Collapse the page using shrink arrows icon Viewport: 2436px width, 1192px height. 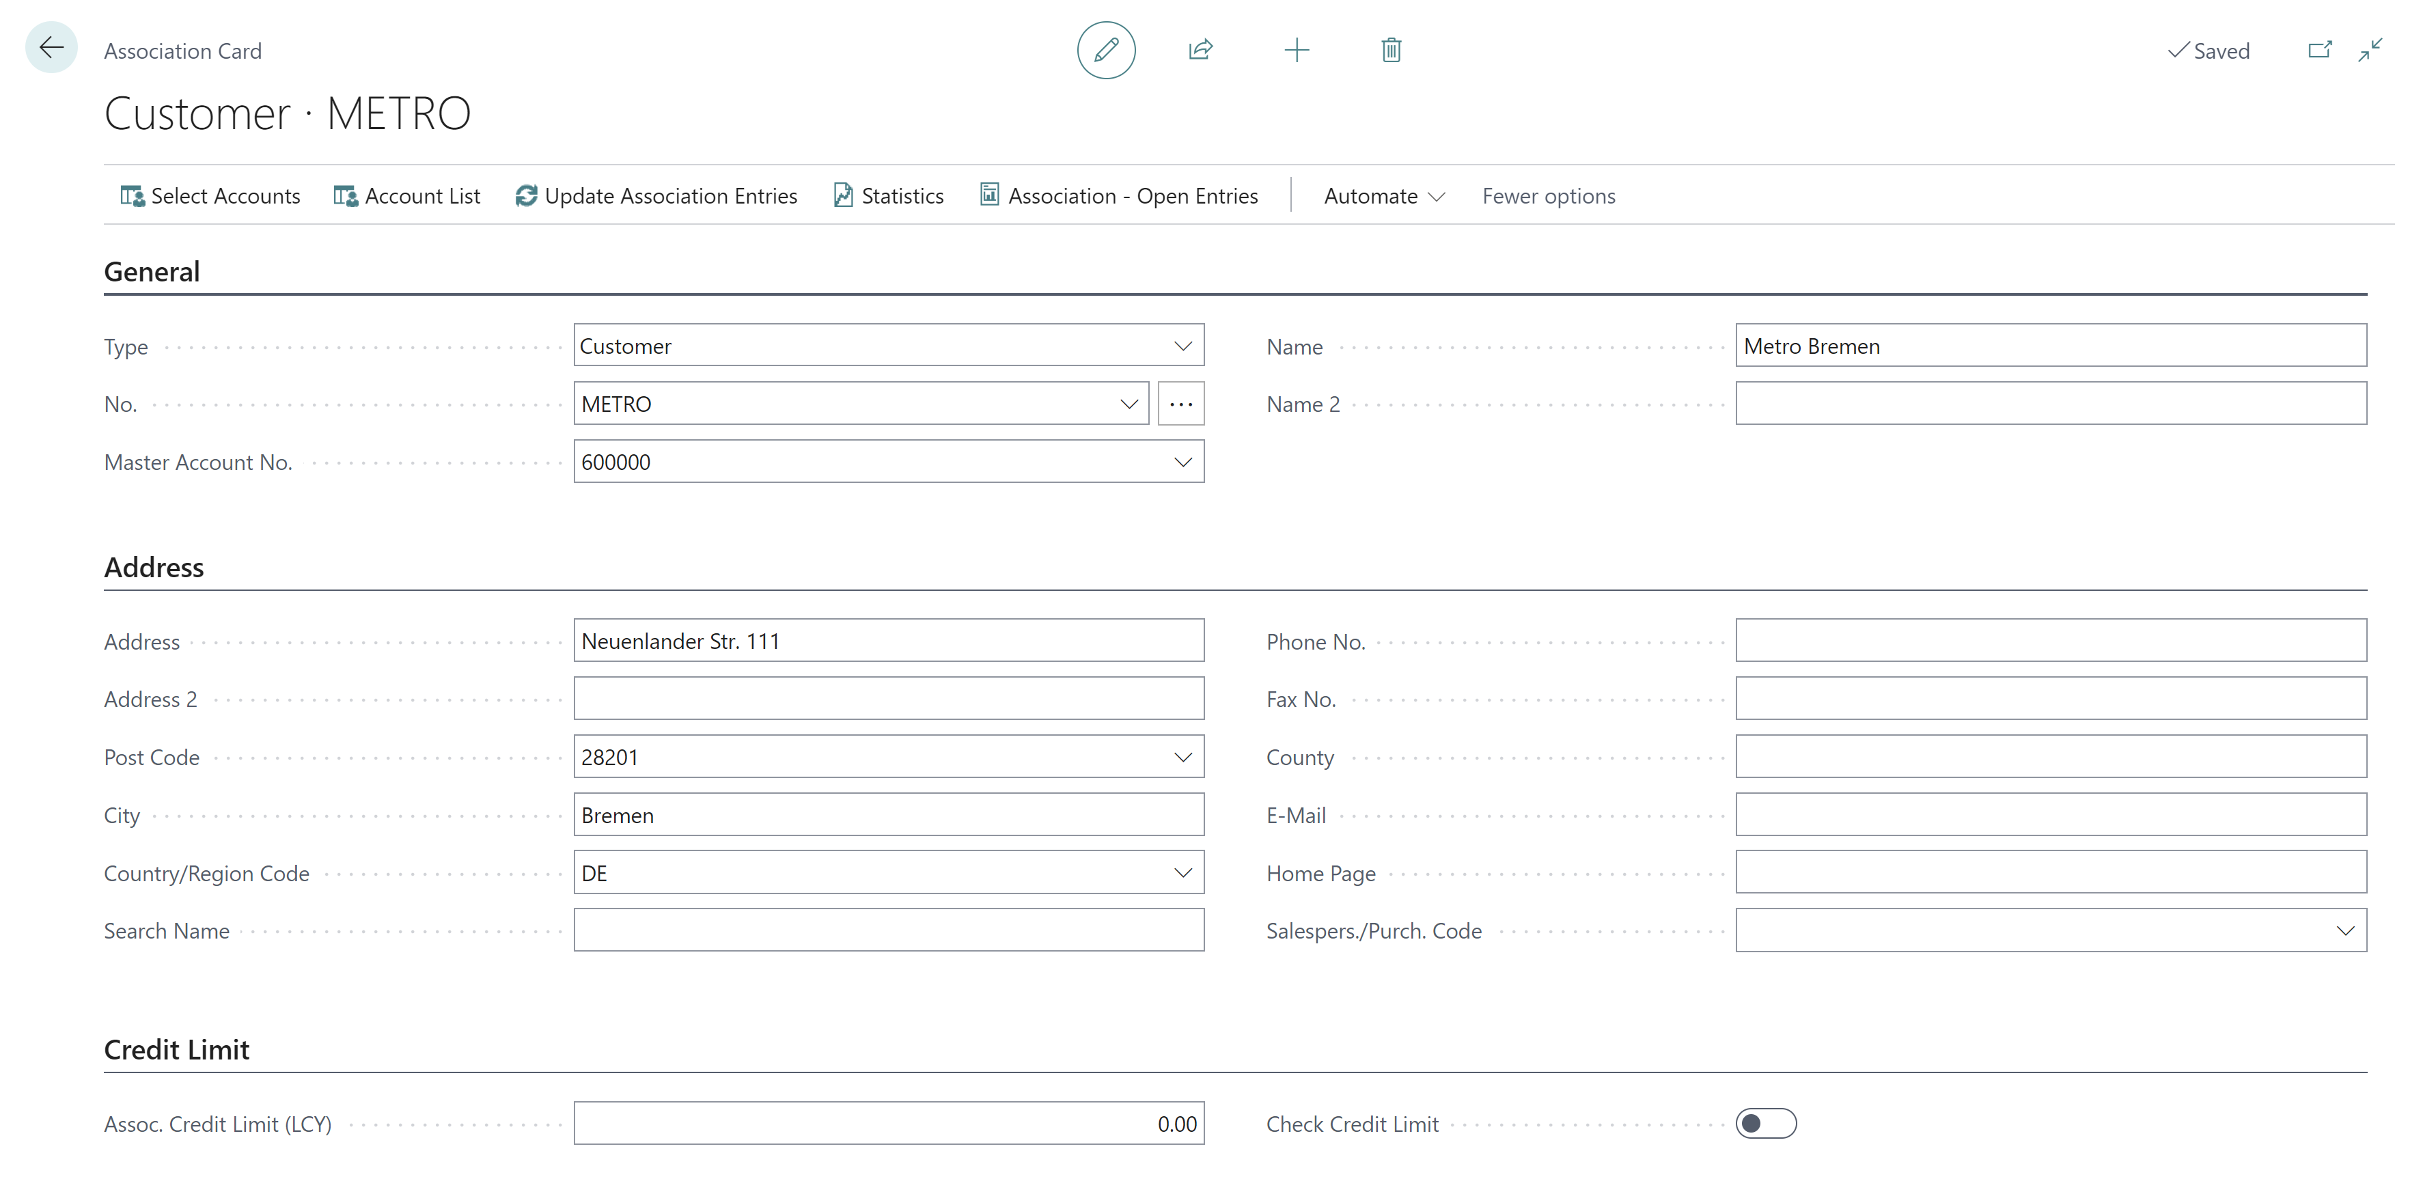[2370, 50]
